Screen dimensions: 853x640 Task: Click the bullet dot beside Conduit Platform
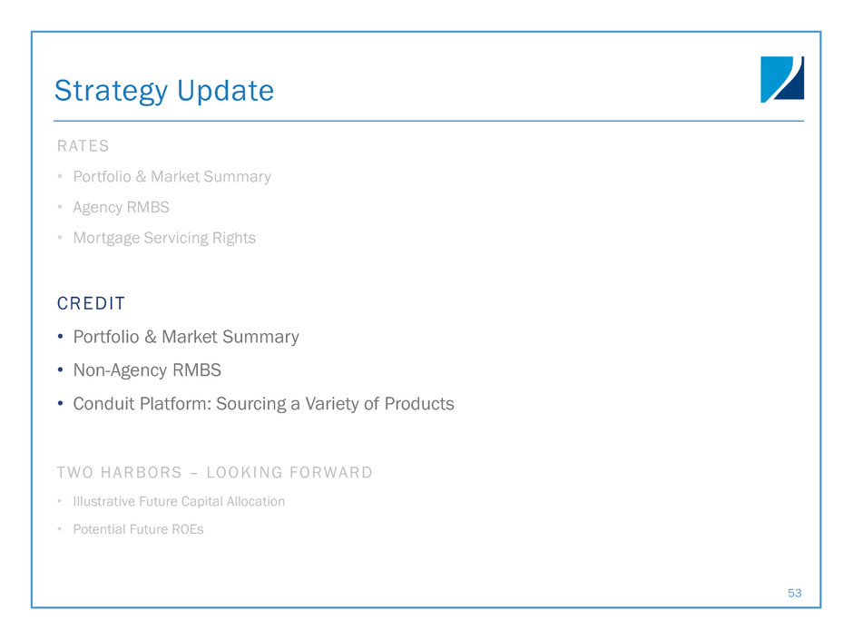(x=60, y=404)
